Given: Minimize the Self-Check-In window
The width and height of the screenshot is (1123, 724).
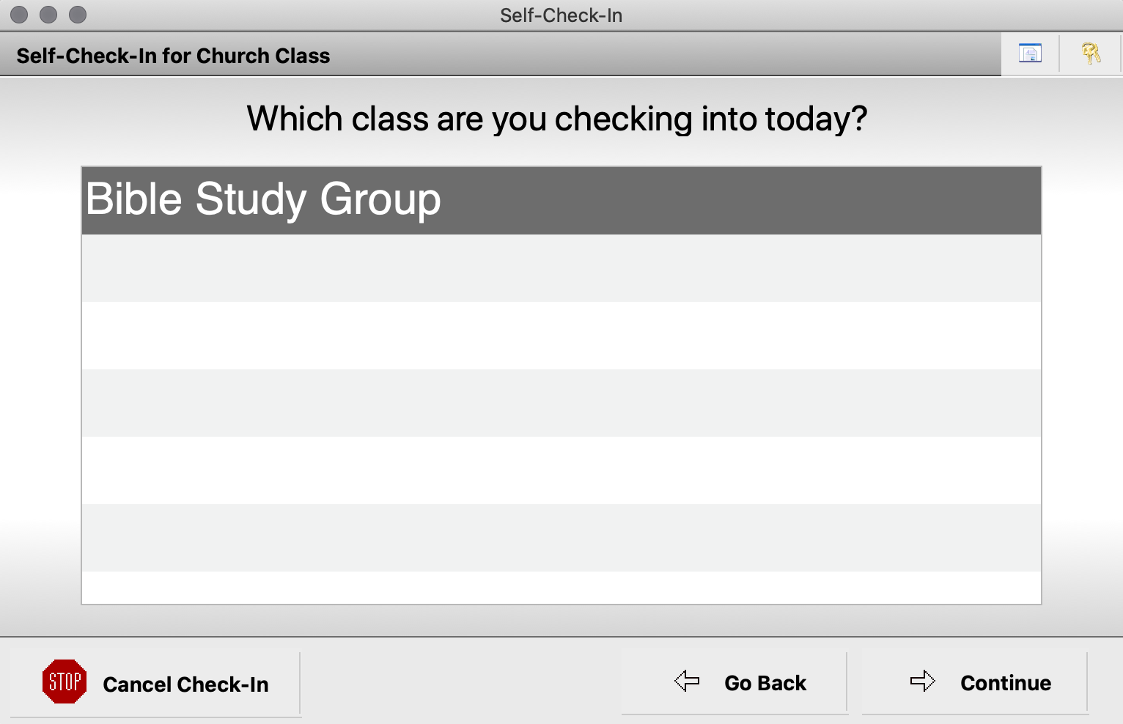Looking at the screenshot, I should click(48, 15).
